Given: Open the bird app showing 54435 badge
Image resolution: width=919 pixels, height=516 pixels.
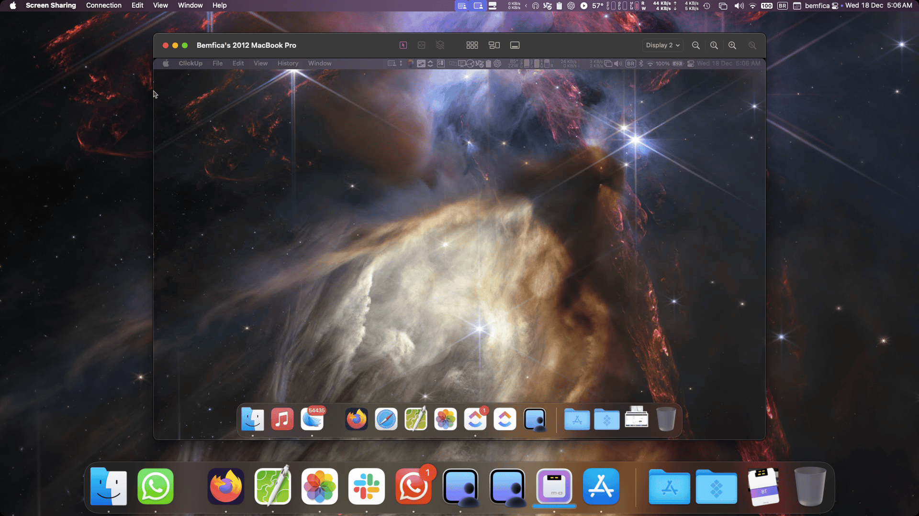Looking at the screenshot, I should click(x=312, y=419).
